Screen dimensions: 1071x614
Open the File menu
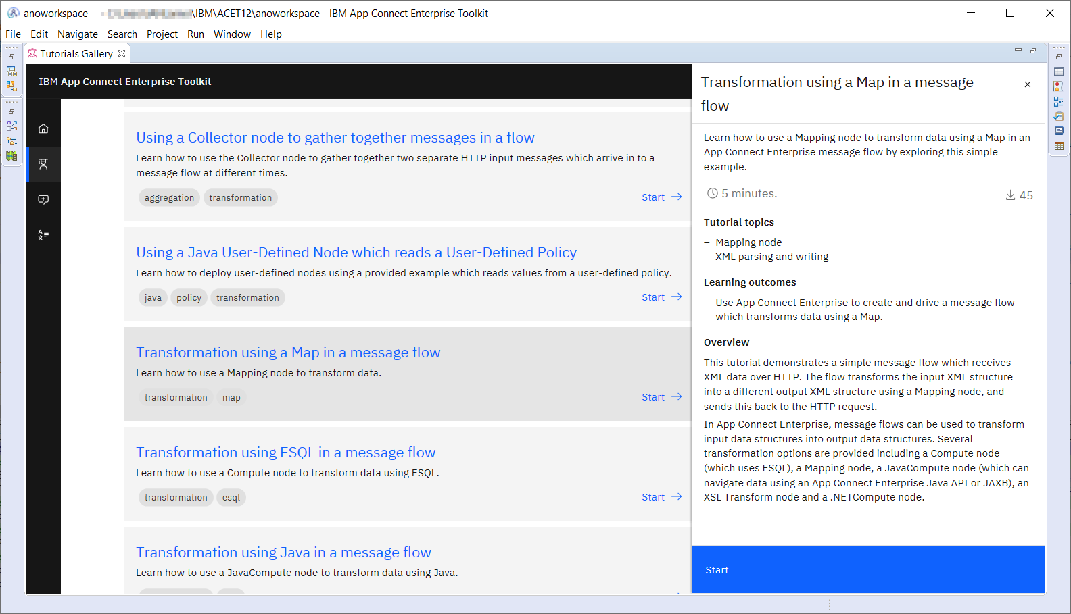pos(14,34)
